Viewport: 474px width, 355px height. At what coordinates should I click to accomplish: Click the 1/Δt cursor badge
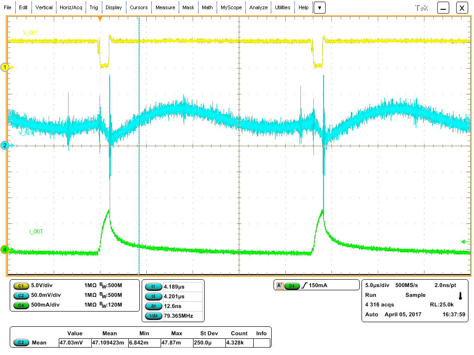[154, 316]
